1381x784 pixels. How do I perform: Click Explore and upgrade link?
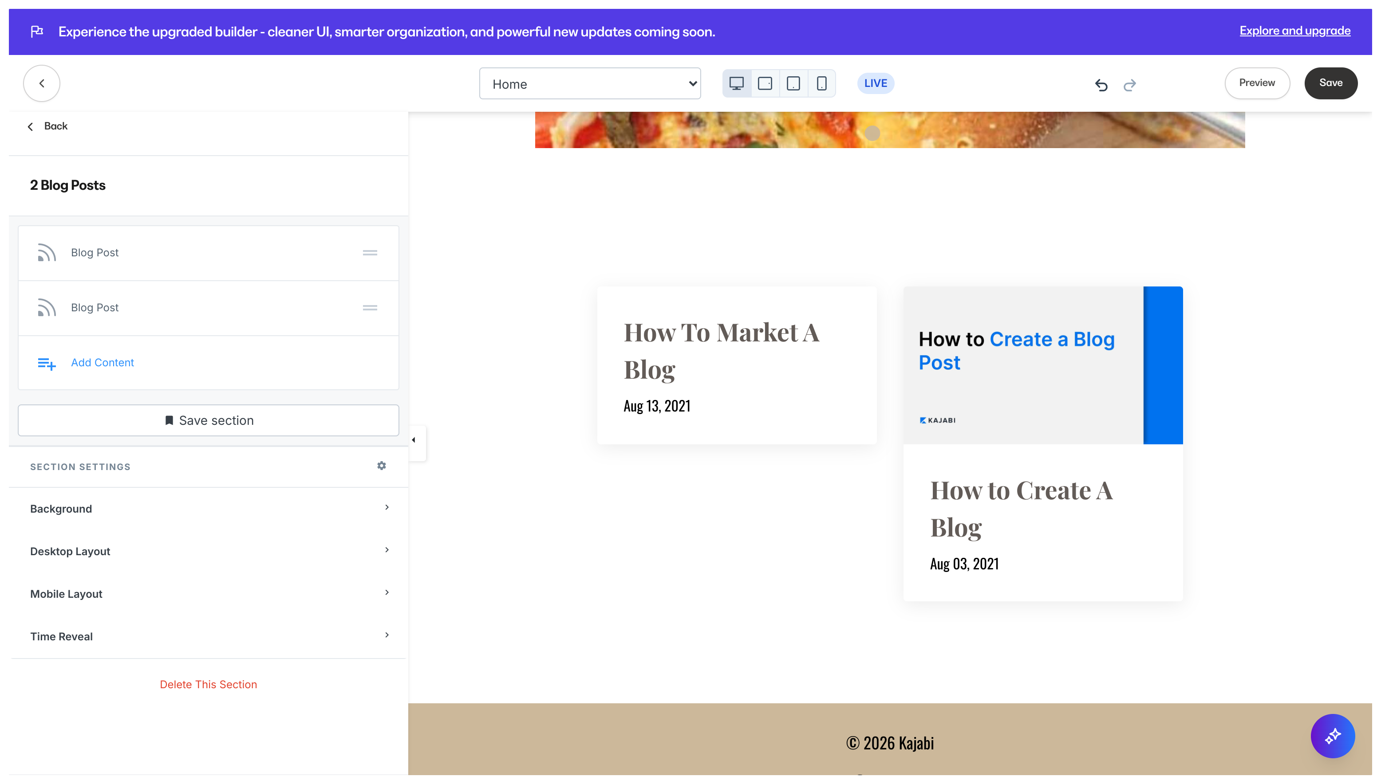(x=1294, y=31)
